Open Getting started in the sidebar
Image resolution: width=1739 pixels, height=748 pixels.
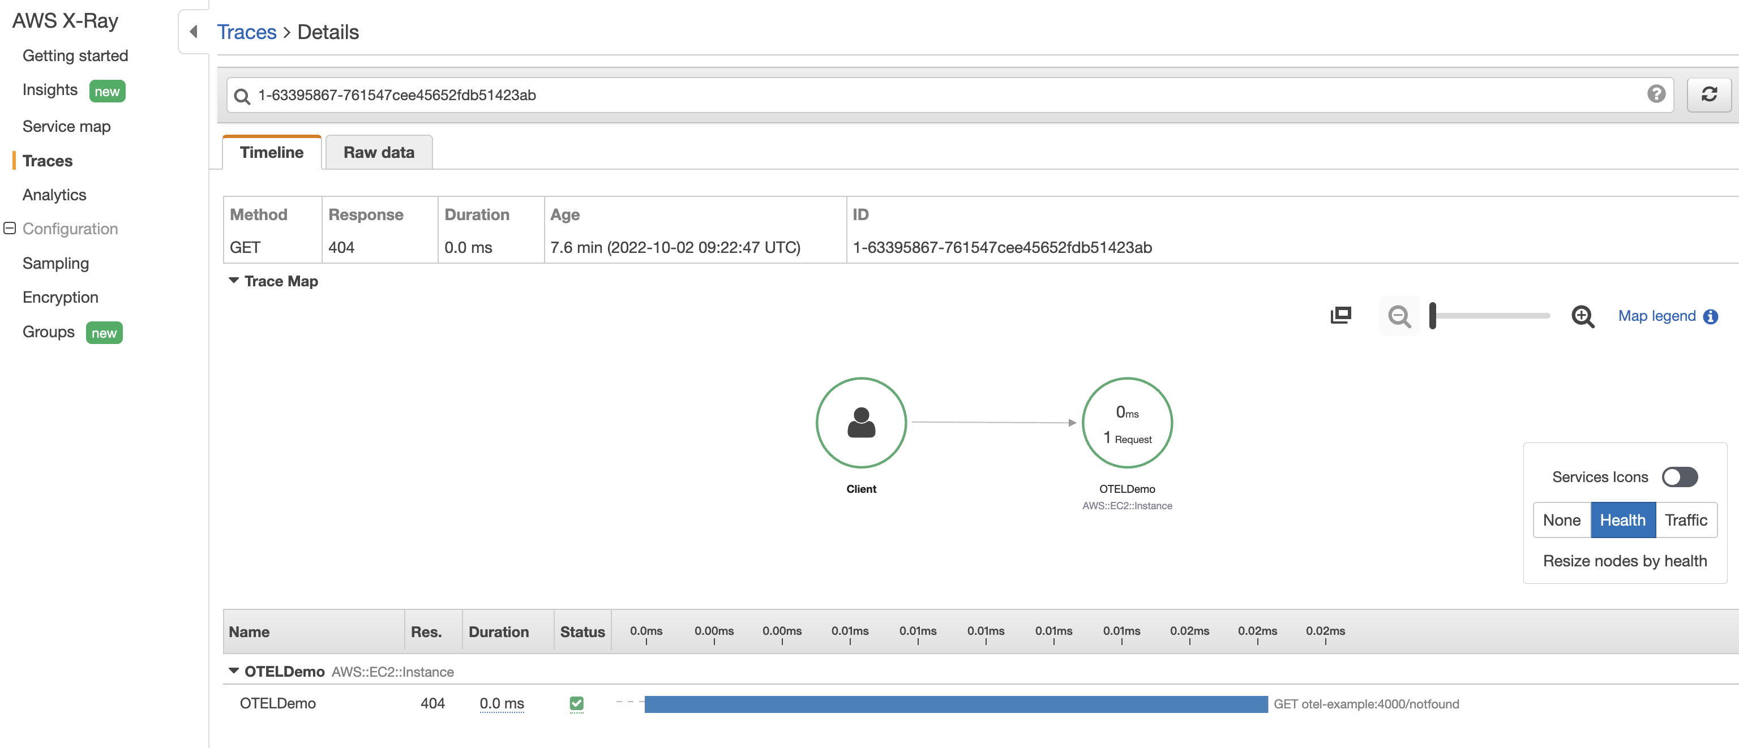coord(75,55)
